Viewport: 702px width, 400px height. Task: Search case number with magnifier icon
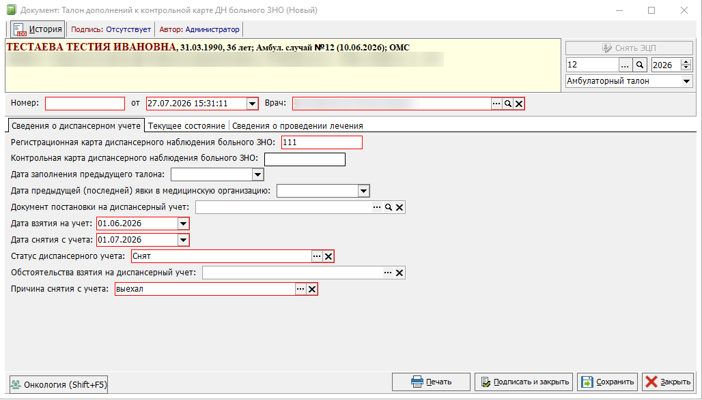coord(641,65)
